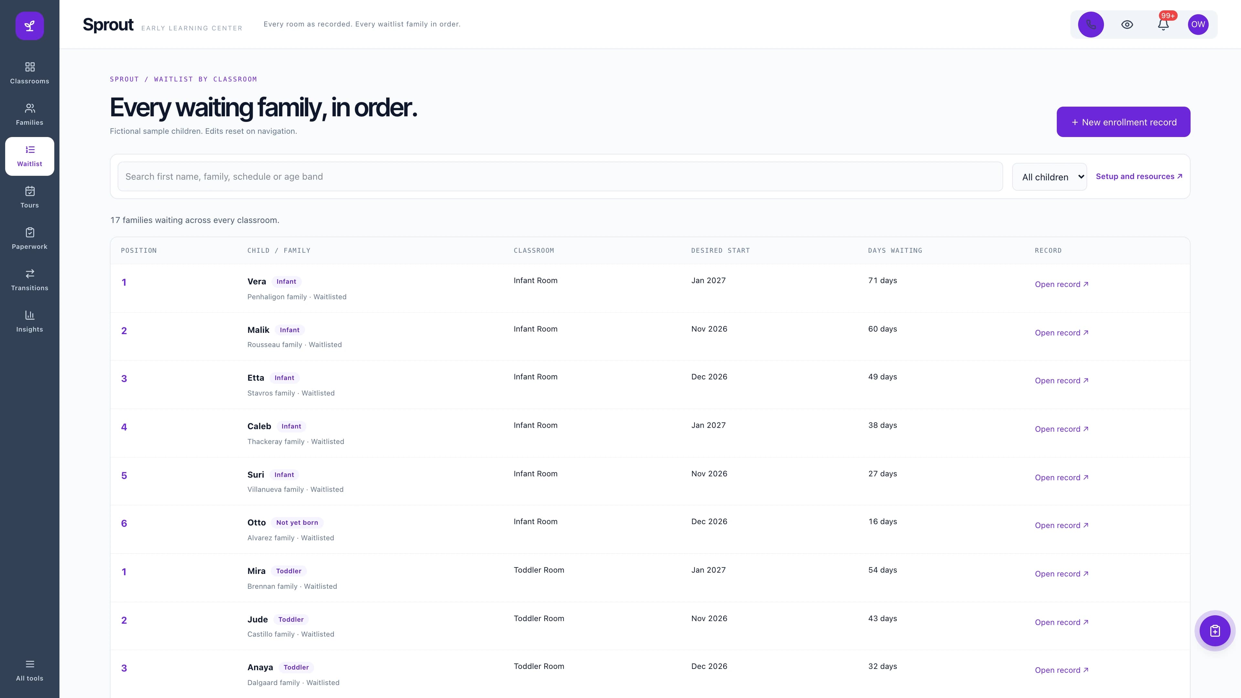Click the Classroom column header
The height and width of the screenshot is (698, 1241).
pyautogui.click(x=534, y=250)
